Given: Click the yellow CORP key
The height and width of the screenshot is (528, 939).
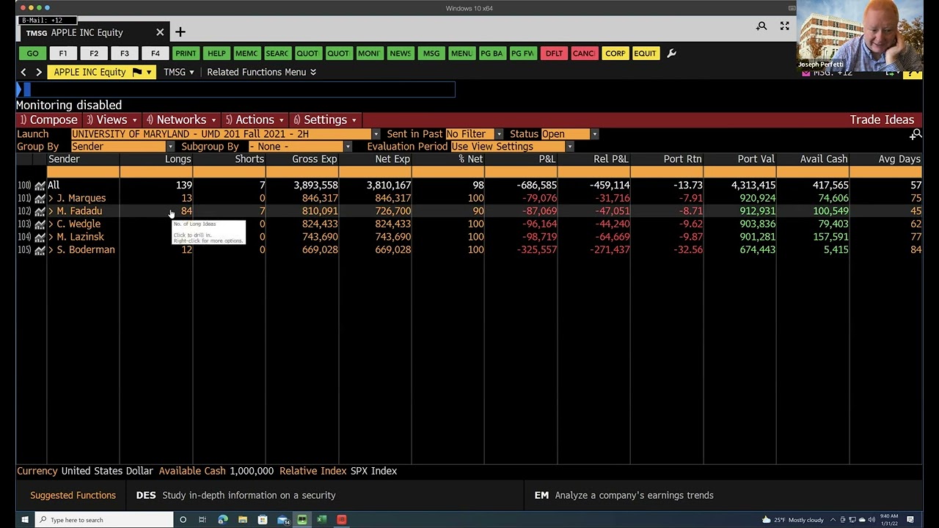Looking at the screenshot, I should pyautogui.click(x=615, y=54).
